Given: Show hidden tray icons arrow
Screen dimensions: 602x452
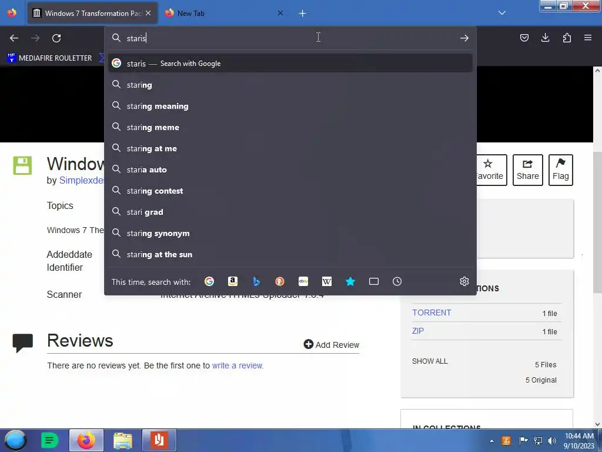Looking at the screenshot, I should click(x=492, y=441).
